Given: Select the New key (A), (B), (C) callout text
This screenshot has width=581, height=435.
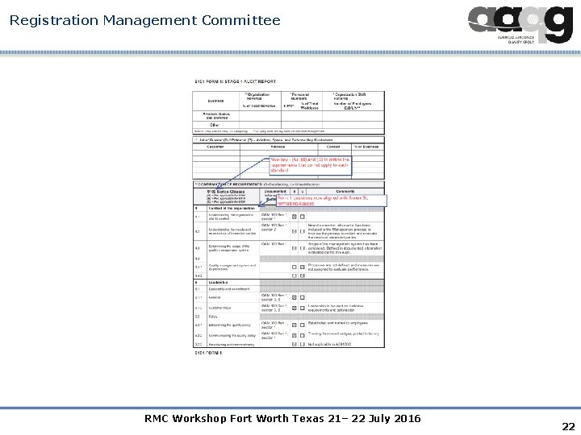Looking at the screenshot, I should coord(310,165).
